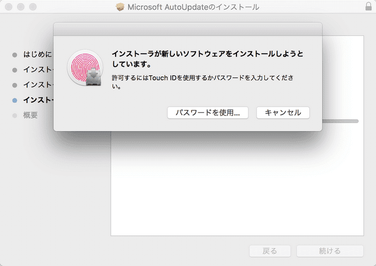Select the はじめに step in sidebar
Screen dimensions: 376x266
click(x=37, y=55)
